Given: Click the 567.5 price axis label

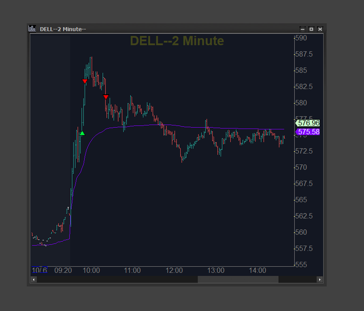Looking at the screenshot, I should coord(304,184).
